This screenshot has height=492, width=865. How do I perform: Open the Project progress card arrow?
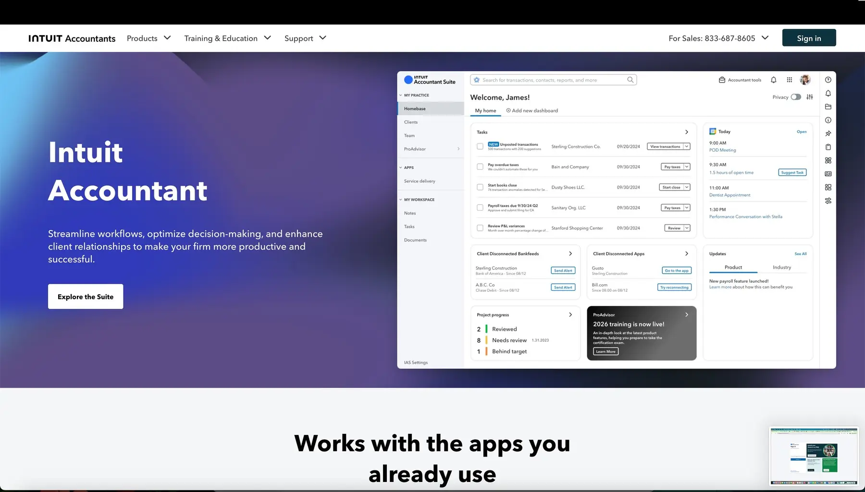[x=570, y=315]
